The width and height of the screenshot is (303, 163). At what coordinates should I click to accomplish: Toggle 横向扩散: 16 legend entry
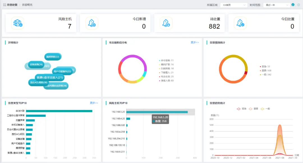(x=166, y=65)
